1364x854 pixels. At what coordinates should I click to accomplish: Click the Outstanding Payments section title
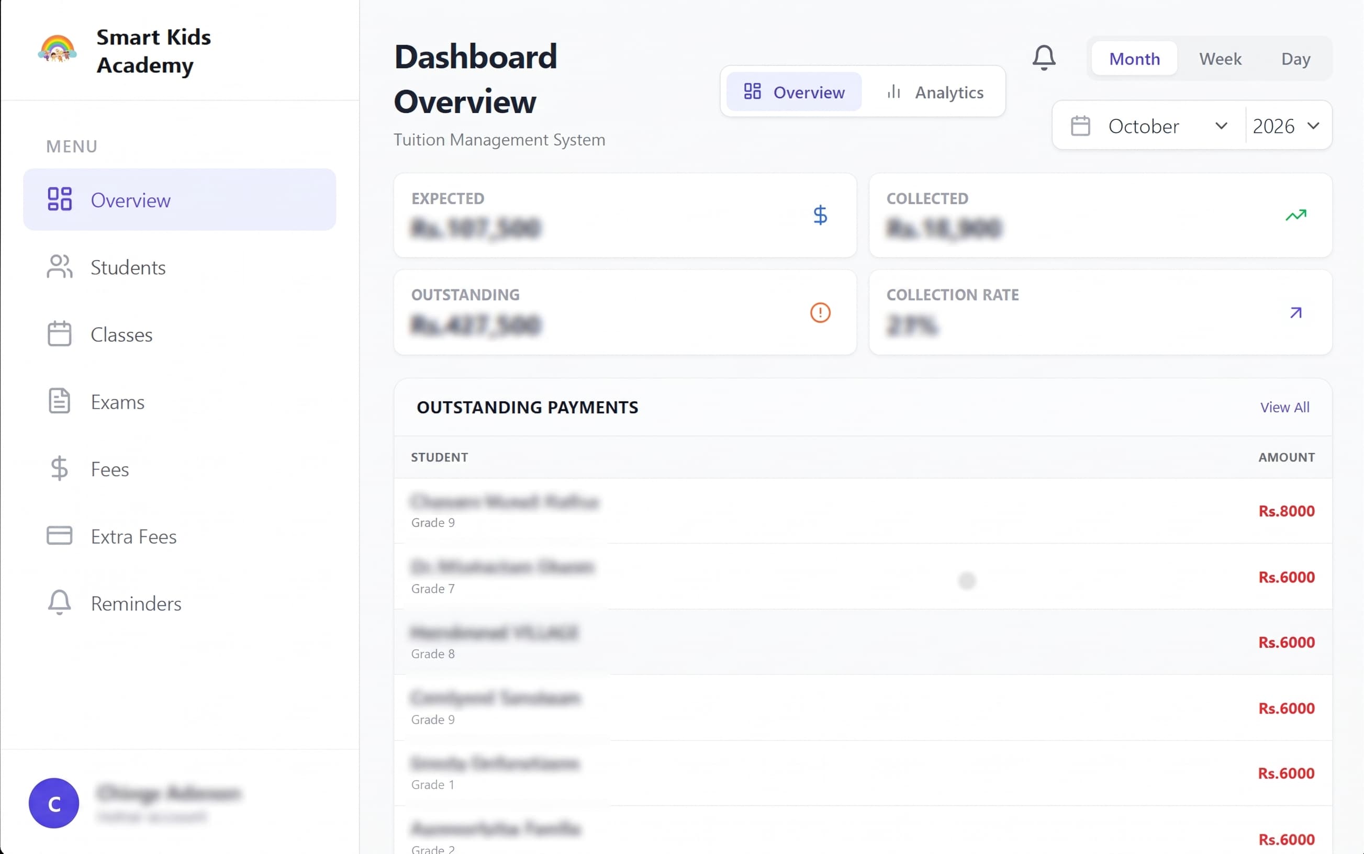coord(527,407)
